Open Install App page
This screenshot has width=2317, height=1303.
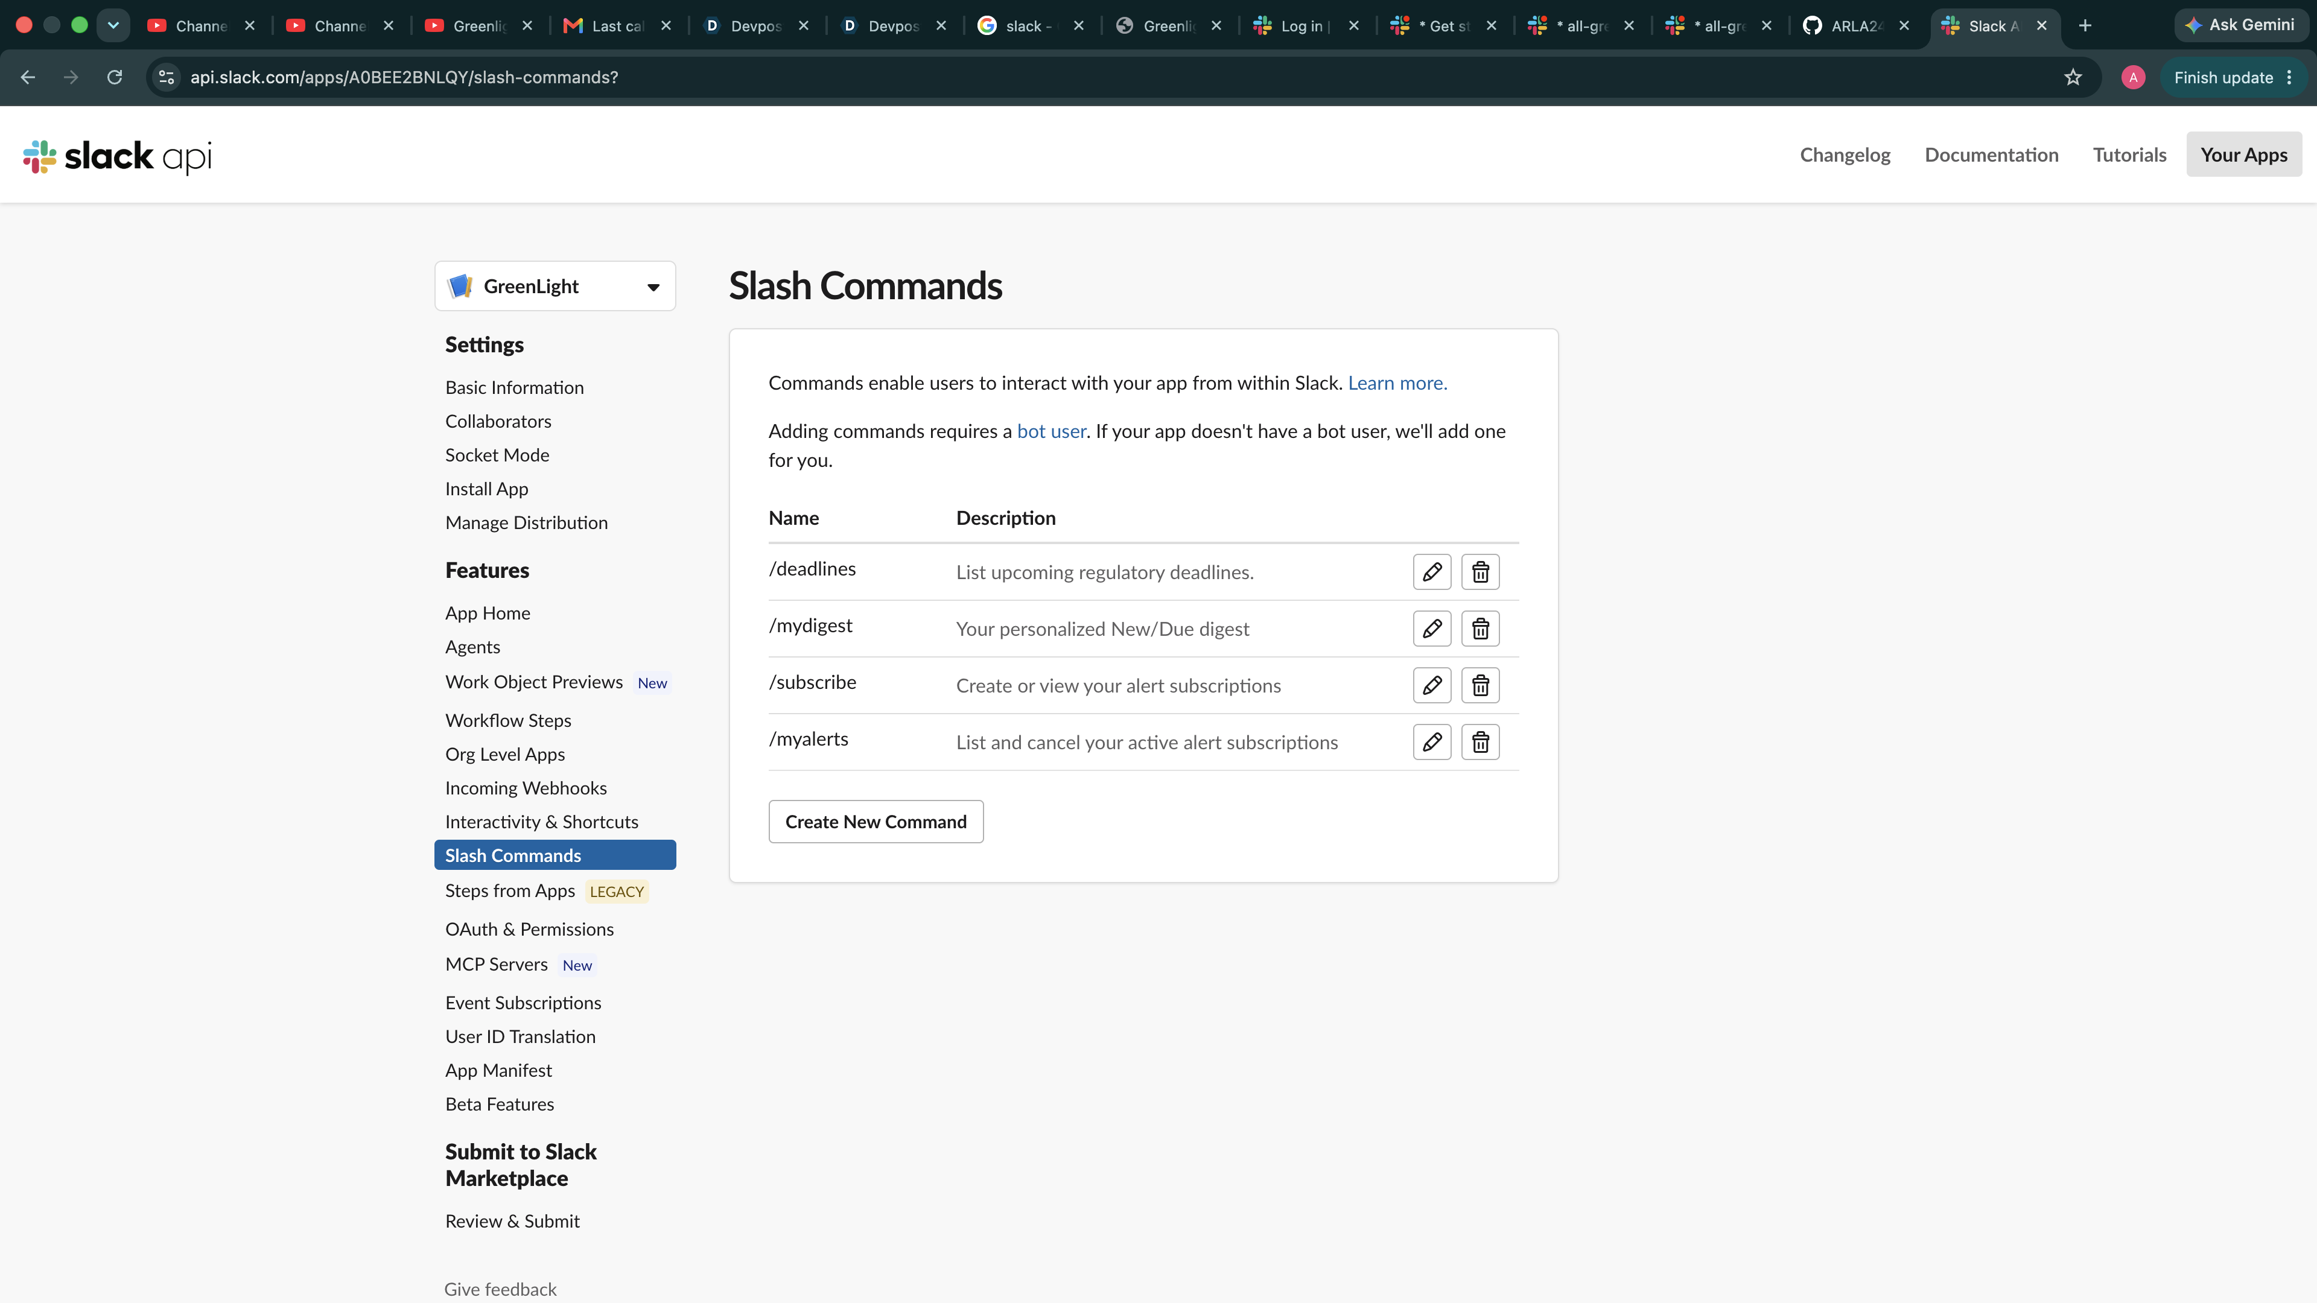pos(486,489)
